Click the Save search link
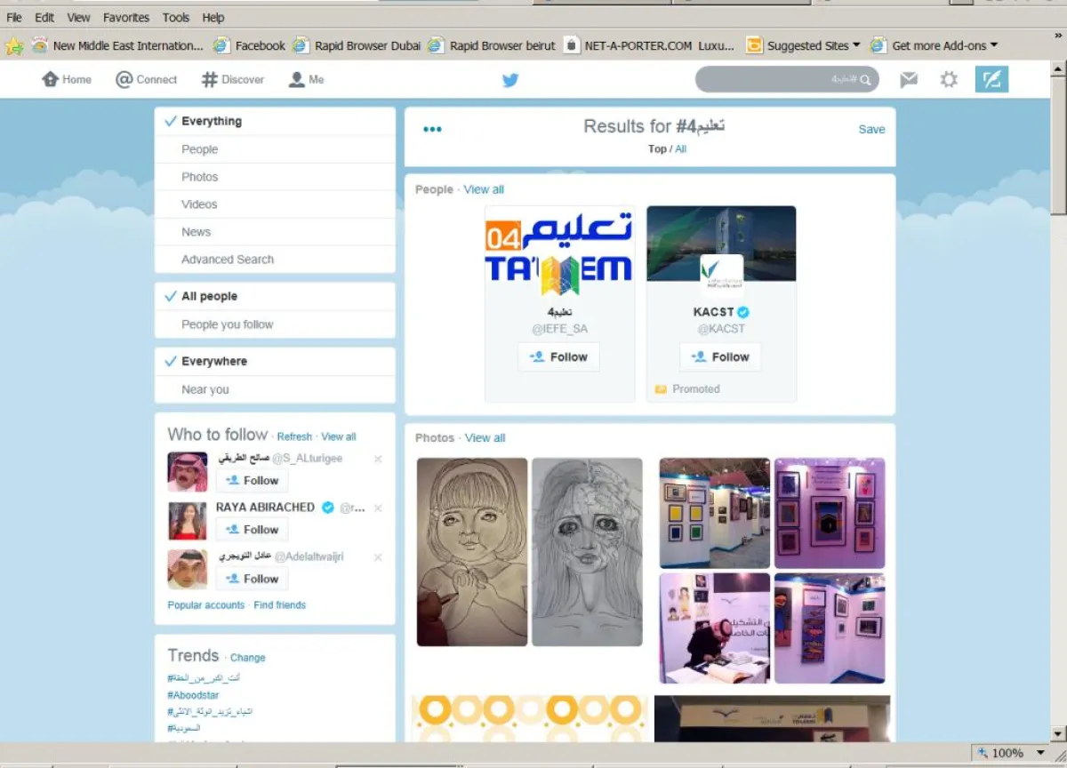The image size is (1067, 768). 871,130
